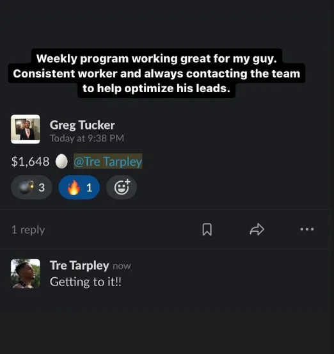Toggle the bomb emoji reaction
The height and width of the screenshot is (354, 334).
point(31,187)
